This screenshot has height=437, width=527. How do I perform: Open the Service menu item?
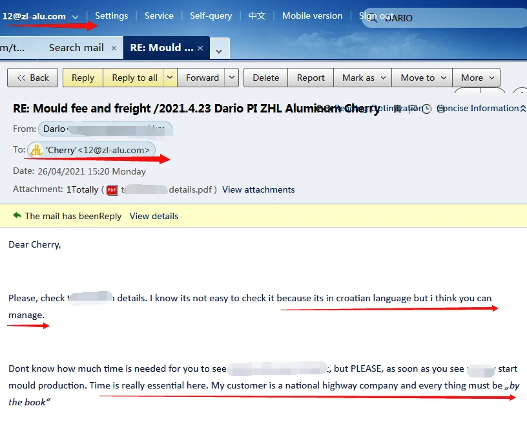click(159, 16)
